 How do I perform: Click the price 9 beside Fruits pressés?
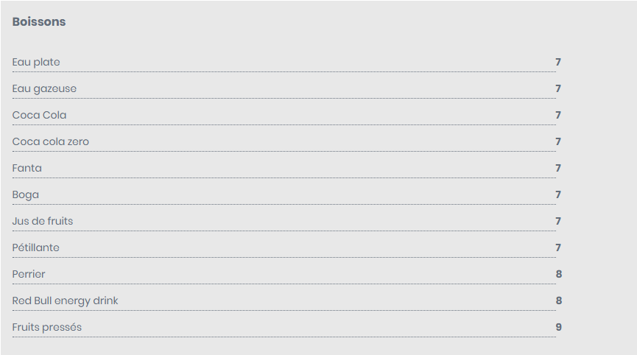559,327
